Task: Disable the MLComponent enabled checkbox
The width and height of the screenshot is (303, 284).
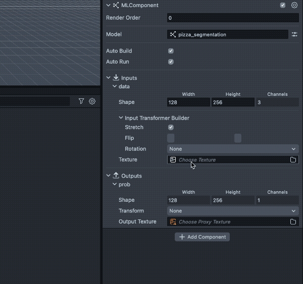Action: point(282,5)
